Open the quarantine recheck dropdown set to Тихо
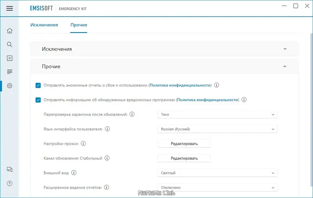This screenshot has height=198, width=313. click(217, 114)
